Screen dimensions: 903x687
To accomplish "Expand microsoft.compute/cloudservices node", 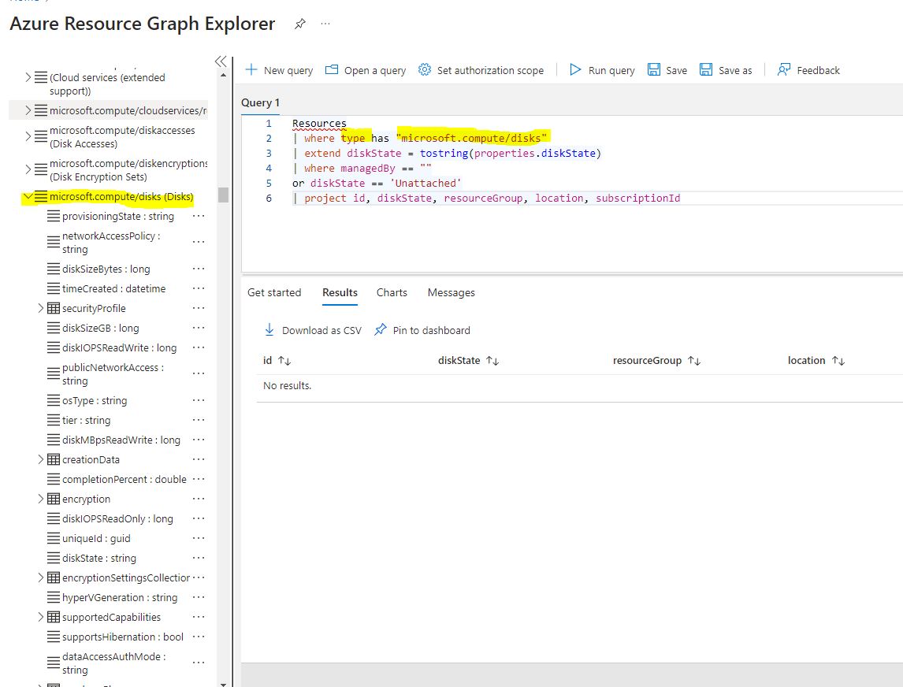I will click(x=28, y=110).
